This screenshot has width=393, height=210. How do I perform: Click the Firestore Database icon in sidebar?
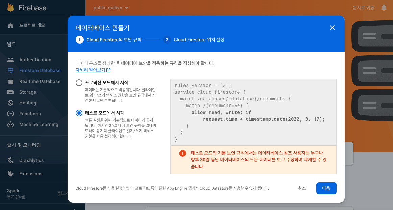[x=10, y=70]
